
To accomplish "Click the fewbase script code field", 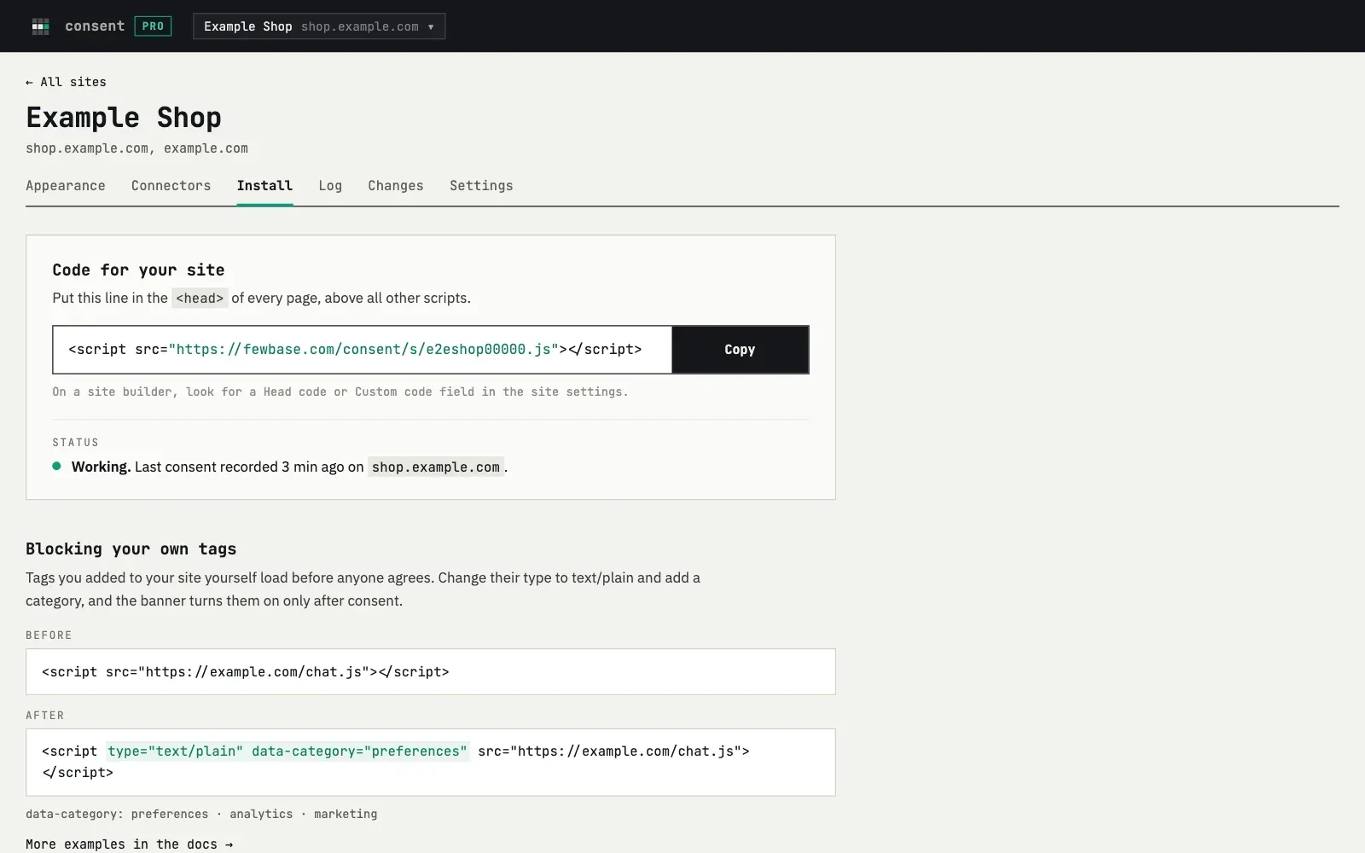I will pos(362,350).
